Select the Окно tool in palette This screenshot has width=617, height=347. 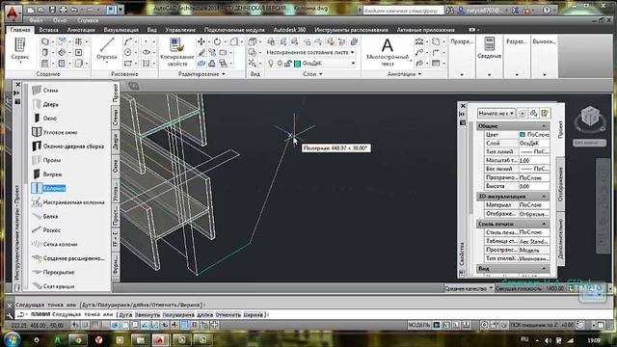(43, 118)
